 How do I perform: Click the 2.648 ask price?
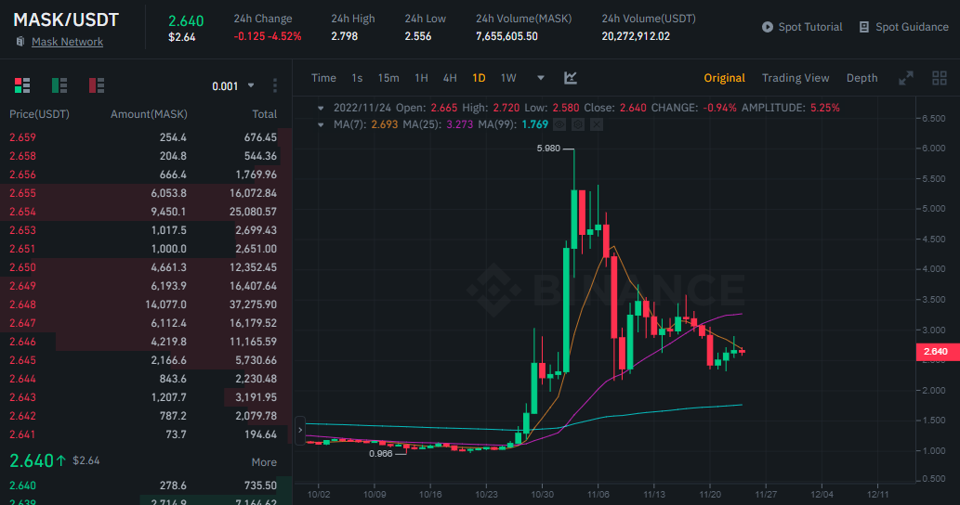(22, 304)
